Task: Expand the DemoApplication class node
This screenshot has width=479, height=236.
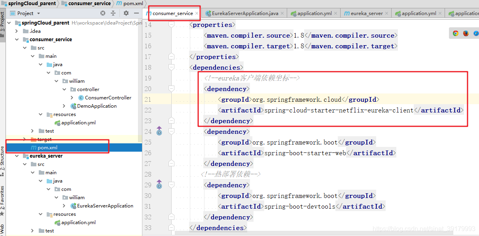Action: pos(64,106)
